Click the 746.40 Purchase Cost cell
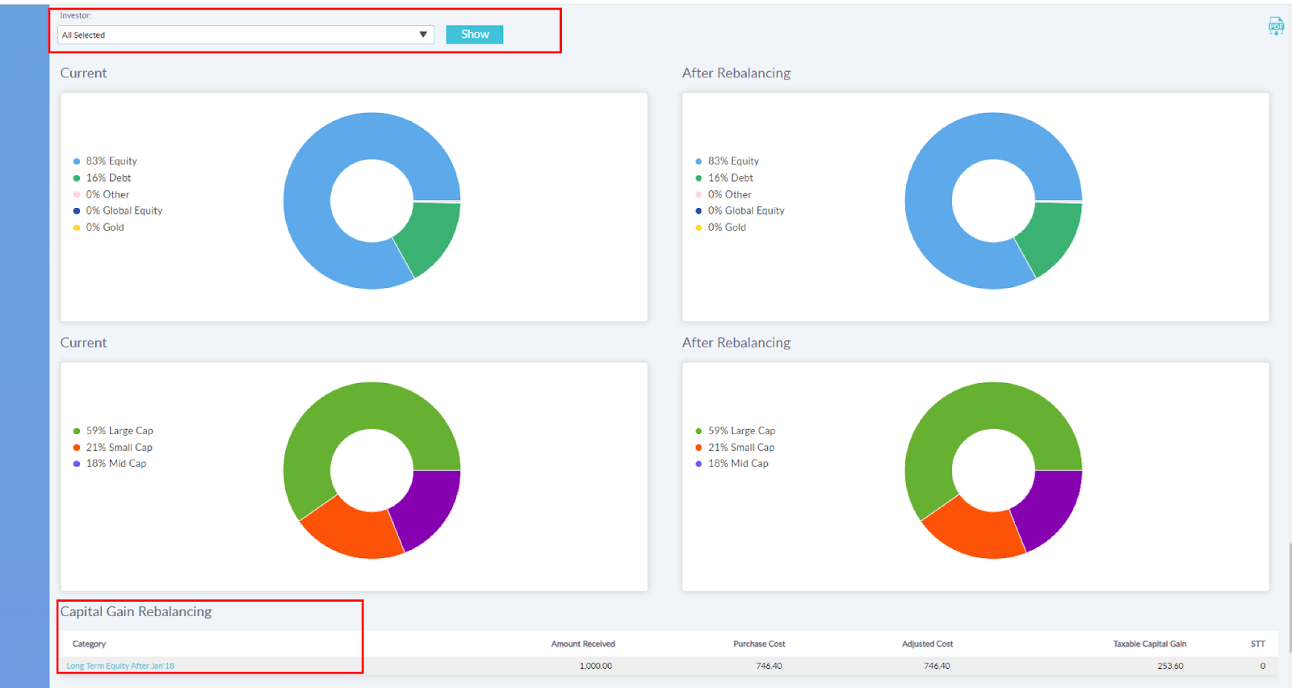Image resolution: width=1292 pixels, height=688 pixels. click(x=769, y=665)
